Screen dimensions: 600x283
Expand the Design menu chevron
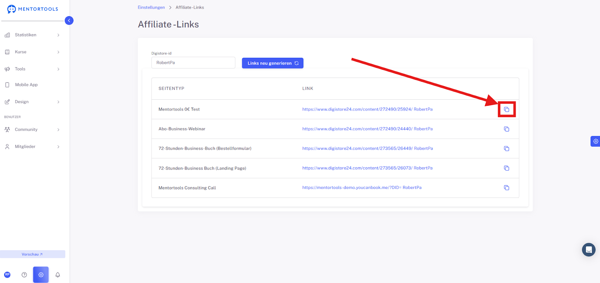click(x=58, y=102)
